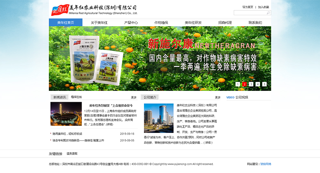This screenshot has height=173, width=320.
Task: Select 作物植保 in navigation bar
Action: click(x=161, y=23)
